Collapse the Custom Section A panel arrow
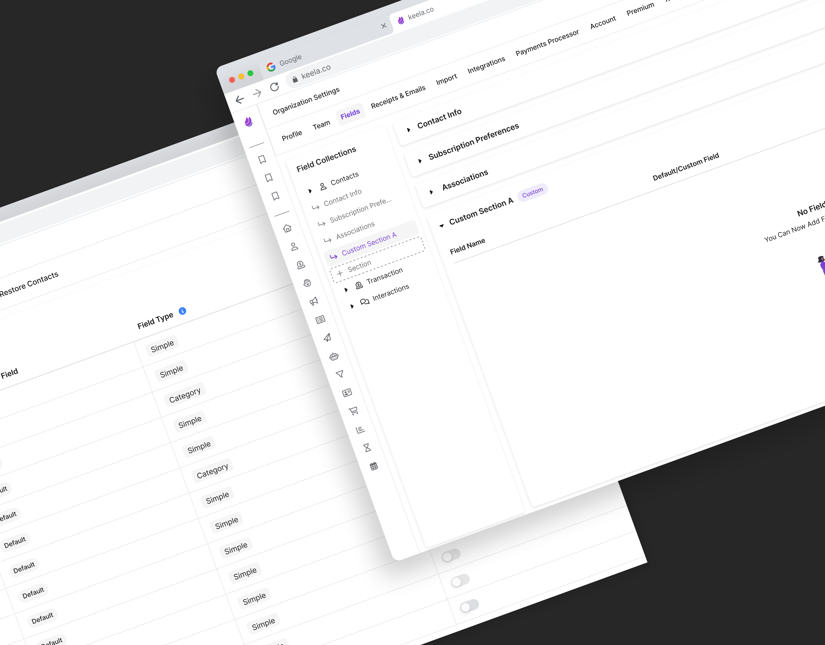This screenshot has width=825, height=645. [x=442, y=226]
